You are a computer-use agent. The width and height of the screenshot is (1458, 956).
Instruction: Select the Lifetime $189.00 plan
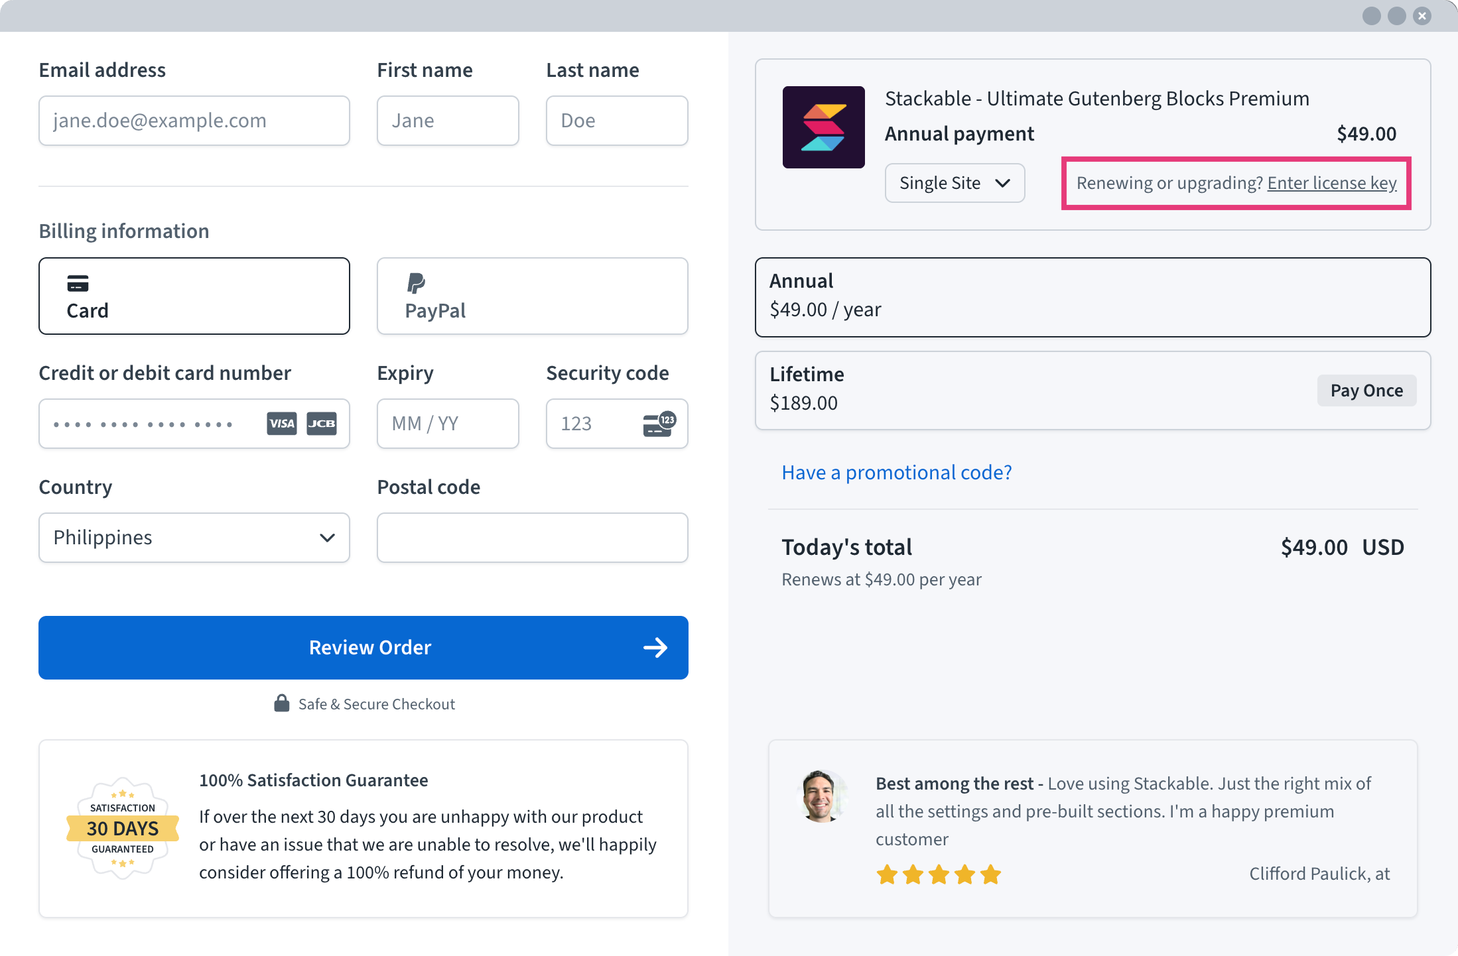(x=1093, y=390)
